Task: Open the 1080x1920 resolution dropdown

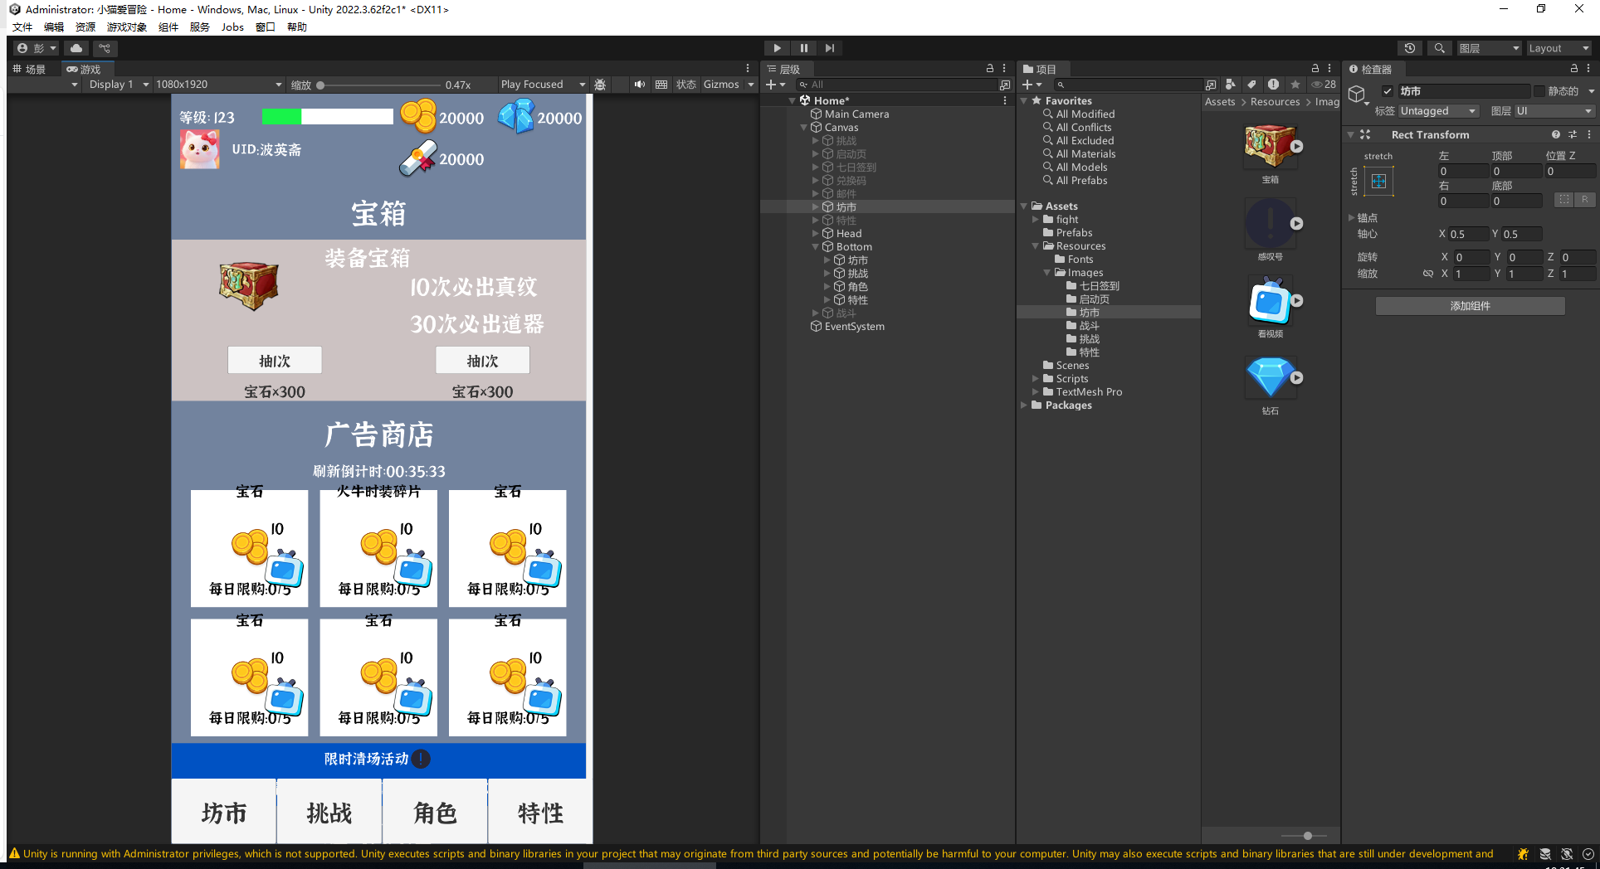Action: pyautogui.click(x=218, y=85)
